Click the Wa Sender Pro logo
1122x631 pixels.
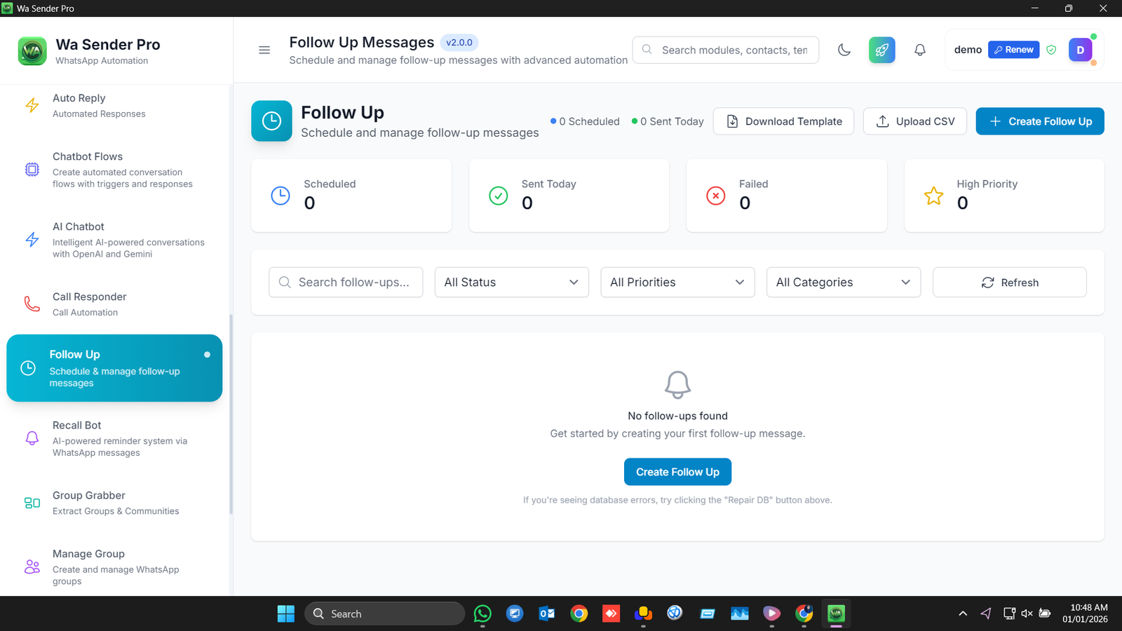click(32, 50)
